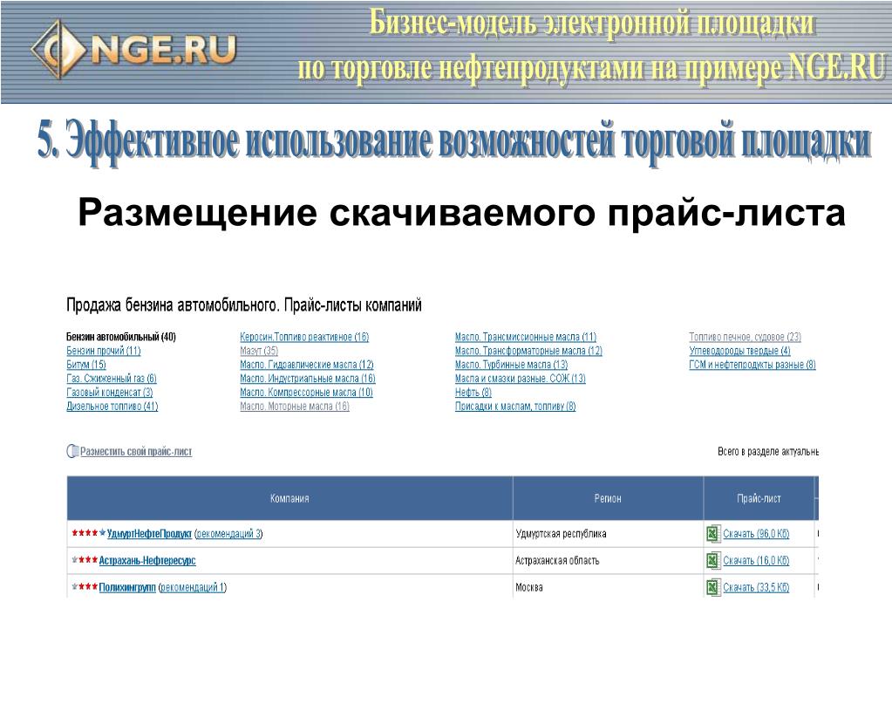Download the 96,0 Кб price list
The image size is (892, 711).
click(756, 533)
